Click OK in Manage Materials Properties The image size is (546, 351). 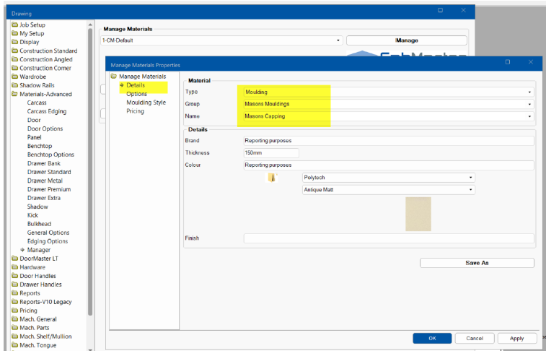coord(432,338)
